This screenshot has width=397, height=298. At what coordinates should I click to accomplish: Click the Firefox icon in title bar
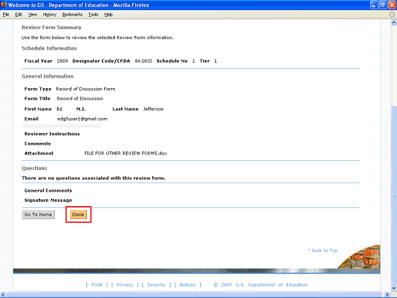[4, 4]
